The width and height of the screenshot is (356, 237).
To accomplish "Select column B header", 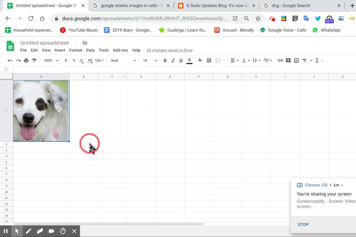I will coord(84,76).
